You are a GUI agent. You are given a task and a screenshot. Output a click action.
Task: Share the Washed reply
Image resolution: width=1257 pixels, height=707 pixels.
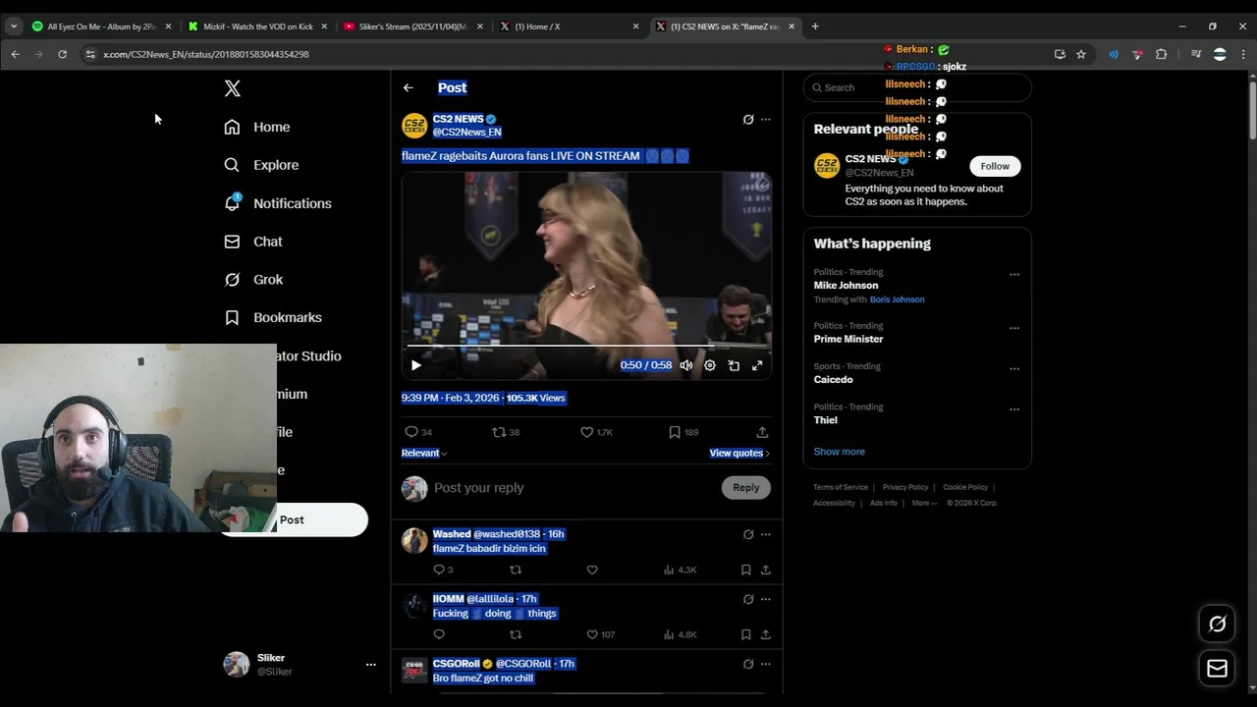(765, 570)
